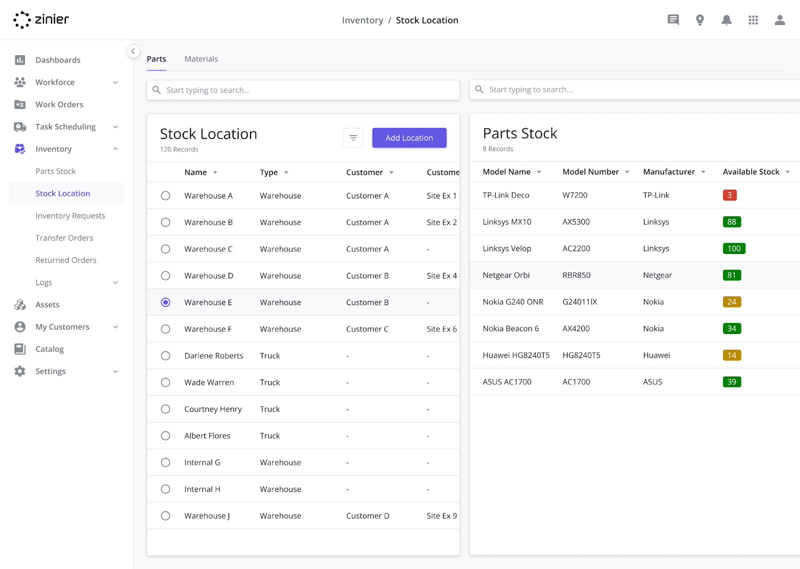Screen dimensions: 800x569
Task: Select the Warehouse A radio button
Action: (x=165, y=195)
